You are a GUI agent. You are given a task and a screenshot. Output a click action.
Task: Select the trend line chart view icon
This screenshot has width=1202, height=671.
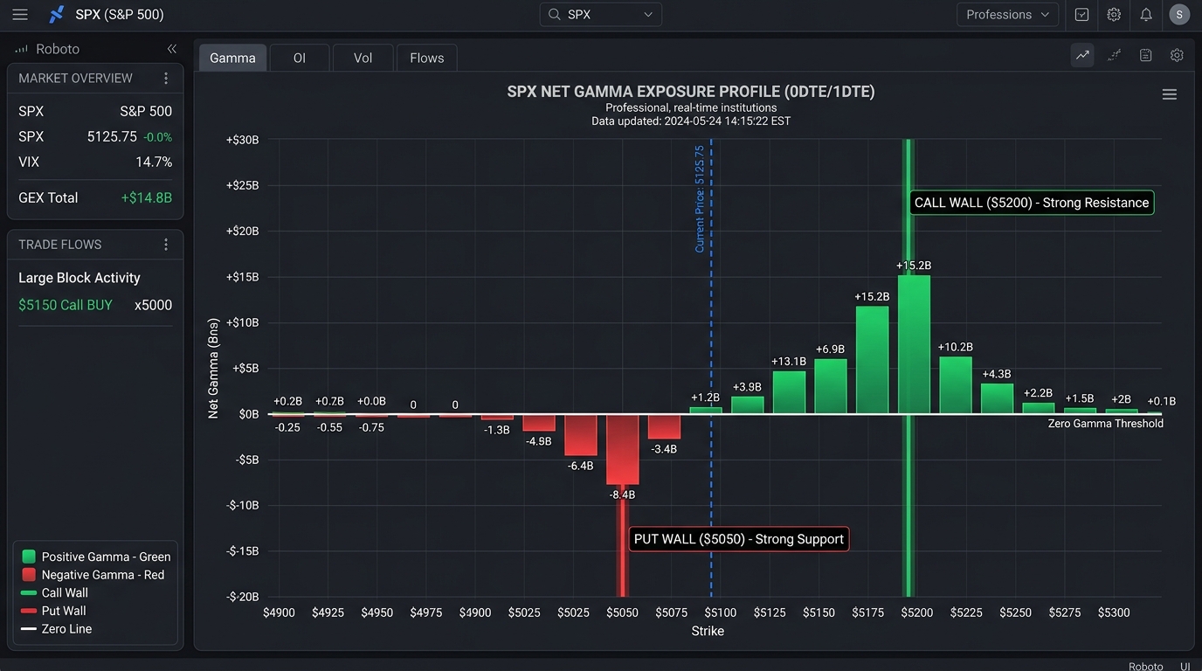coord(1083,55)
